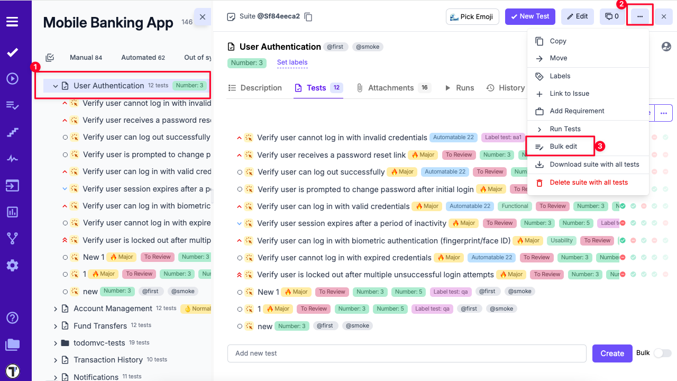This screenshot has height=381, width=677.
Task: Choose Delete suite with all tests
Action: (x=588, y=183)
